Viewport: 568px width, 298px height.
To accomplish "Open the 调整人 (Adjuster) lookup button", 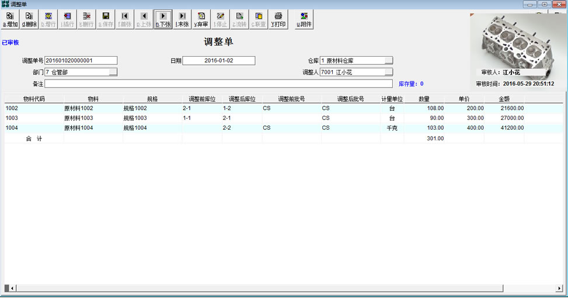I will (388, 72).
